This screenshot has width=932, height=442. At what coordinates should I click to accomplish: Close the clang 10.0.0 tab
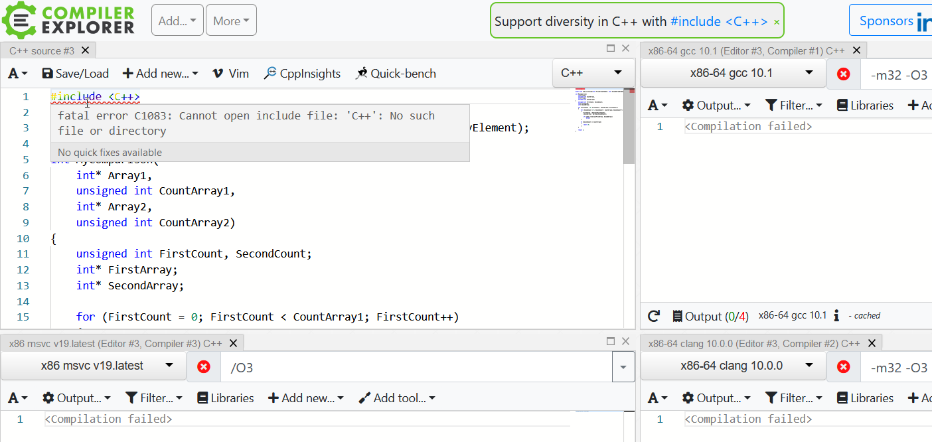pyautogui.click(x=872, y=344)
